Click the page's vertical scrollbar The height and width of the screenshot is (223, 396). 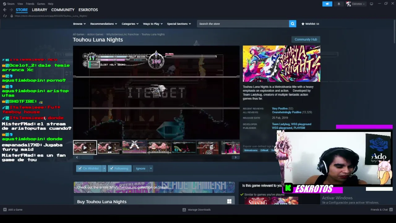click(394, 31)
